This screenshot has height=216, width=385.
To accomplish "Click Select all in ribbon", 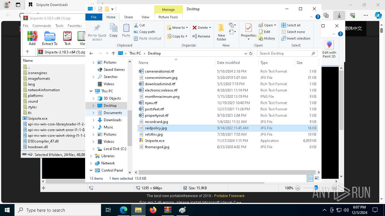I will point(291,25).
